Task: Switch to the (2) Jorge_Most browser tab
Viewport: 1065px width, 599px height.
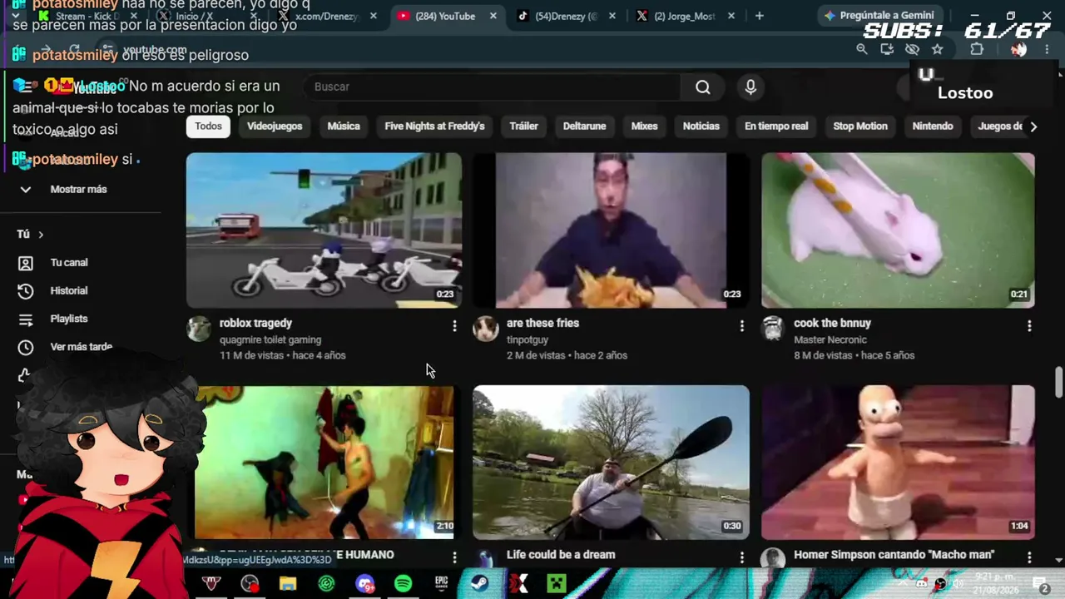Action: pos(685,16)
